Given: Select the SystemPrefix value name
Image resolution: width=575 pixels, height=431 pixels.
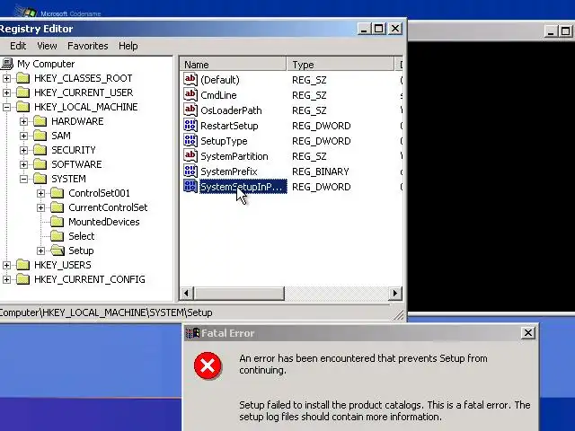Looking at the screenshot, I should 229,172.
